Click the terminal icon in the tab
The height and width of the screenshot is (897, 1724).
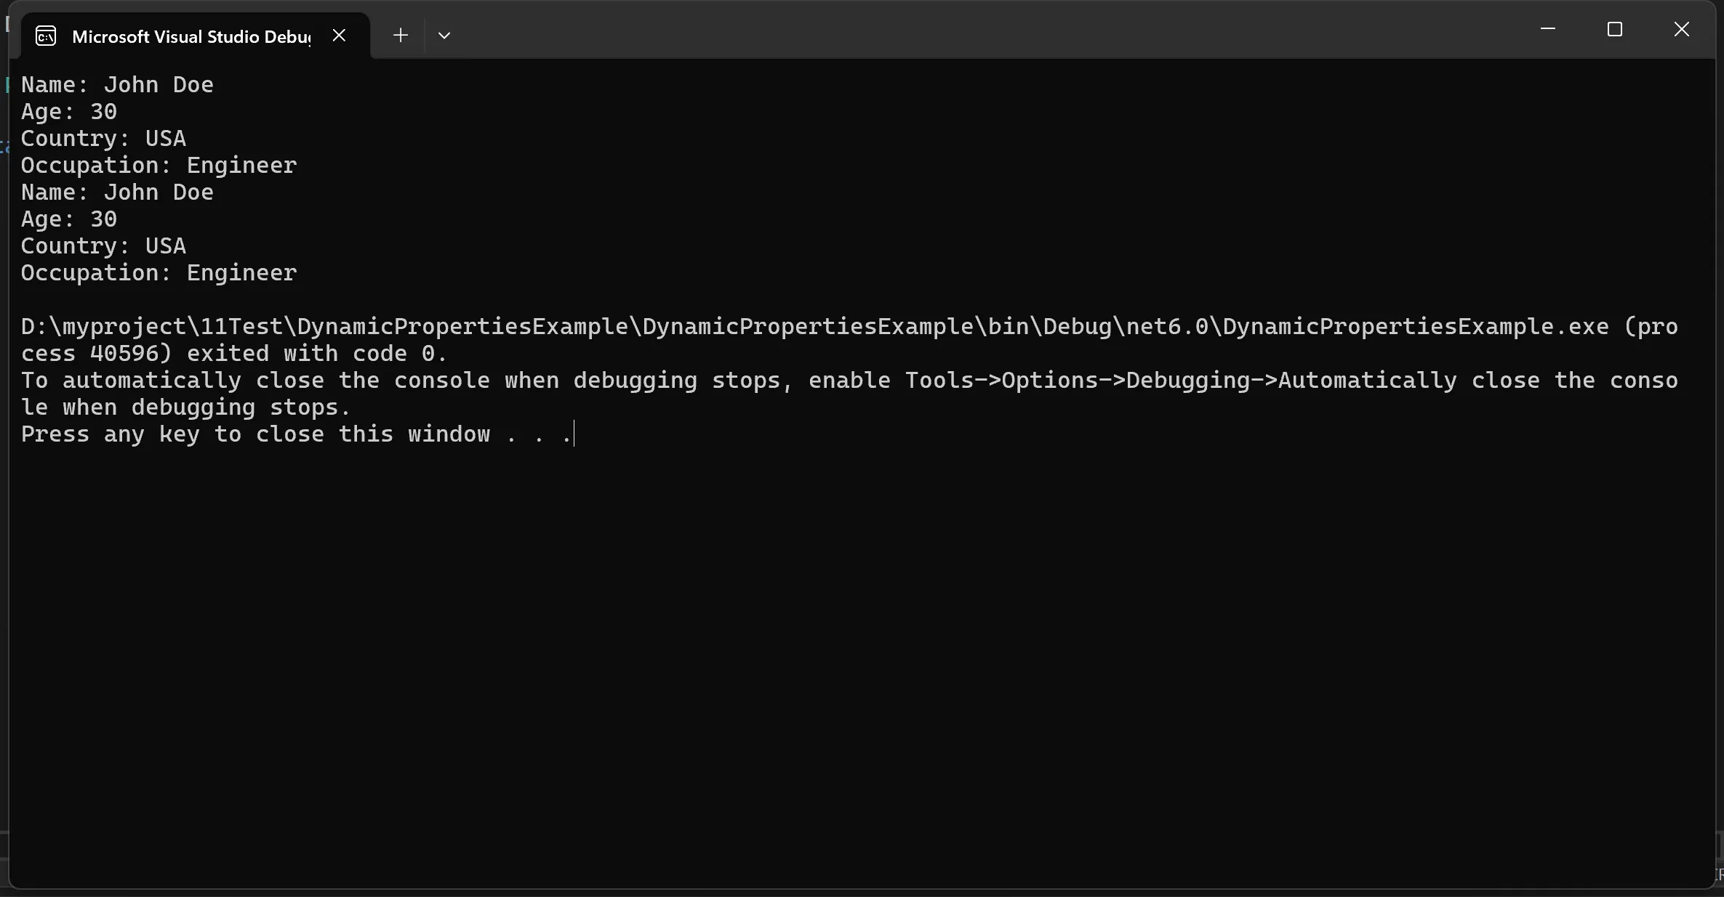pyautogui.click(x=46, y=36)
